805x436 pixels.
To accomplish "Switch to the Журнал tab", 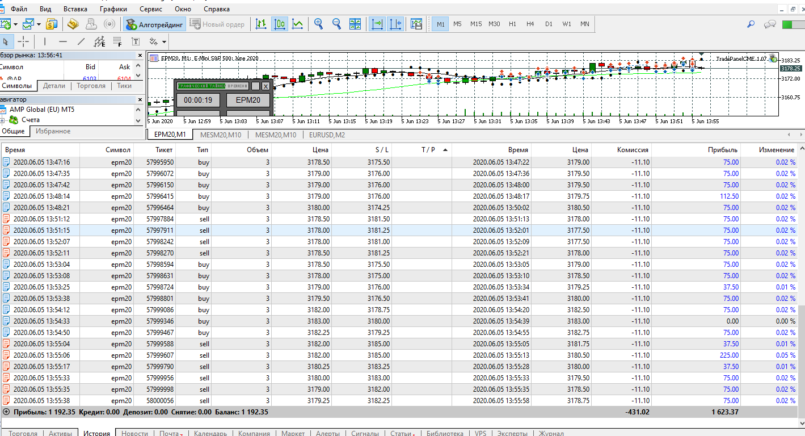I will pyautogui.click(x=551, y=433).
